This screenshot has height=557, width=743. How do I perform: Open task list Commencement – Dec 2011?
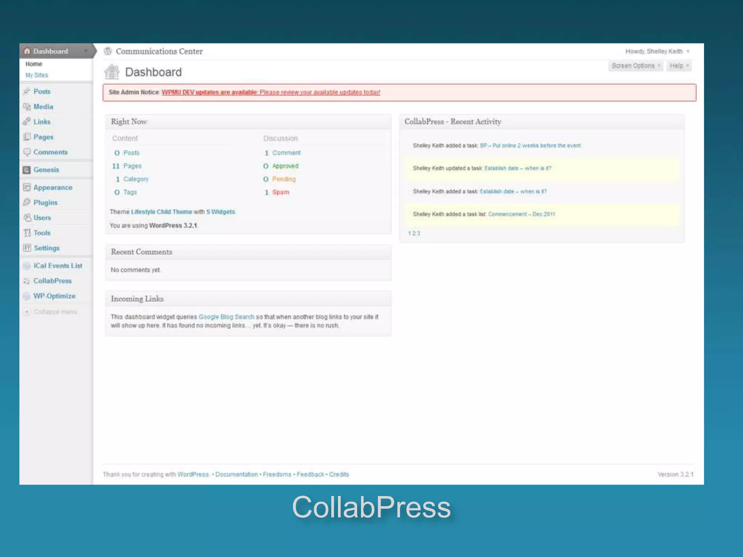coord(521,214)
